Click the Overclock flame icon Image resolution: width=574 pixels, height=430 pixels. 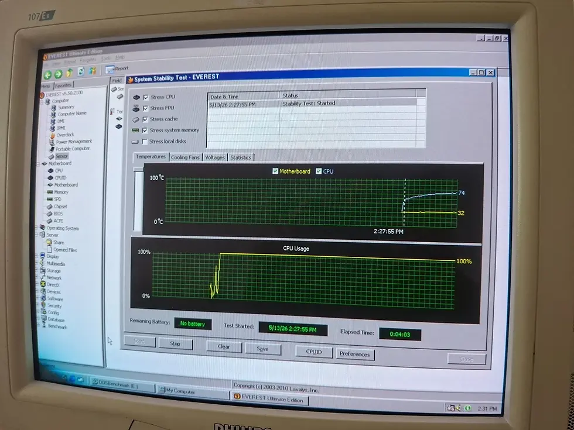coord(53,135)
